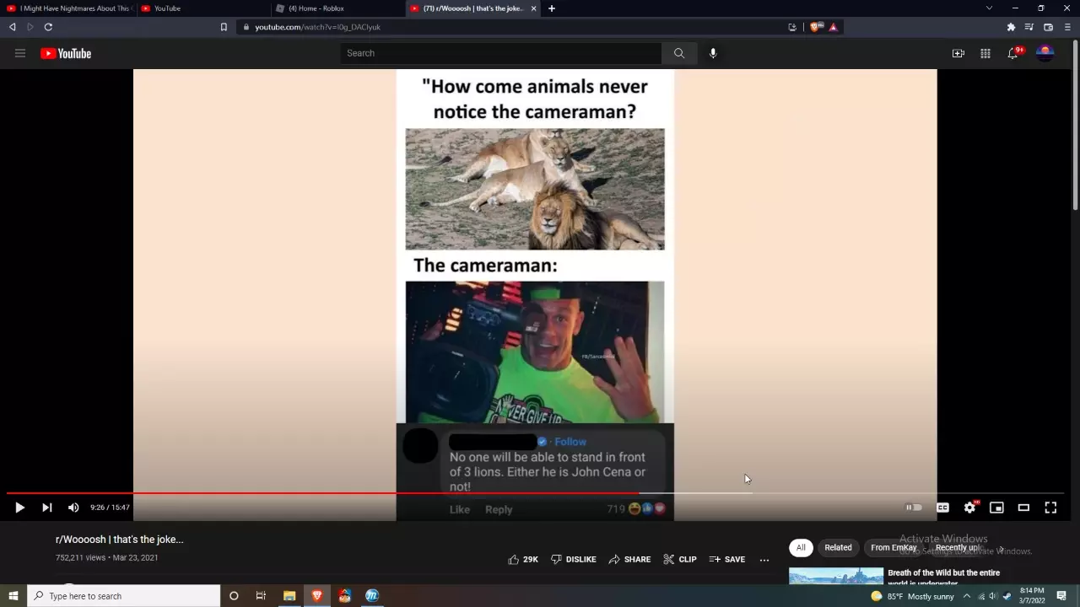Switch to miniplayer mode
The width and height of the screenshot is (1080, 607).
(x=996, y=508)
